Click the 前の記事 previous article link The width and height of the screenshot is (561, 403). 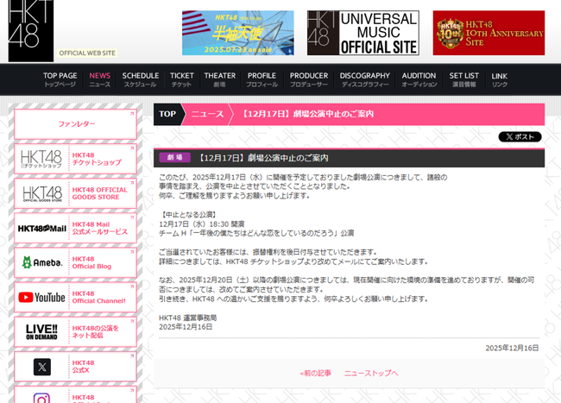point(315,373)
